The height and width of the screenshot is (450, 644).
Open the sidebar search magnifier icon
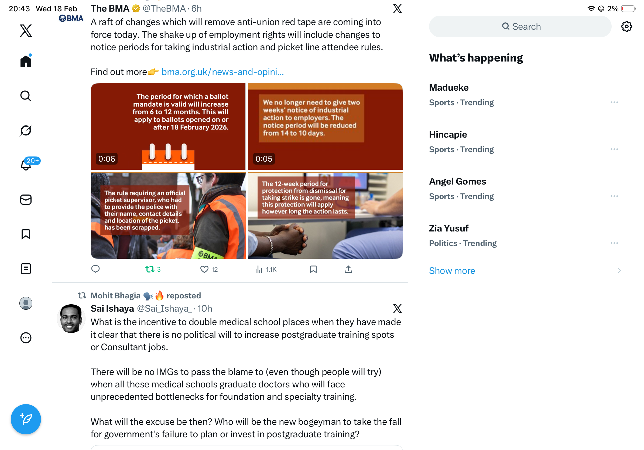pos(26,96)
